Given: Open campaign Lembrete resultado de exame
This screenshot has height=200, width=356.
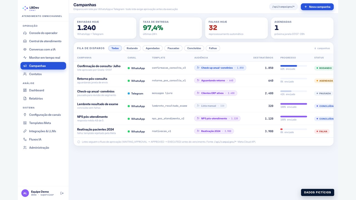Looking at the screenshot, I should [98, 104].
